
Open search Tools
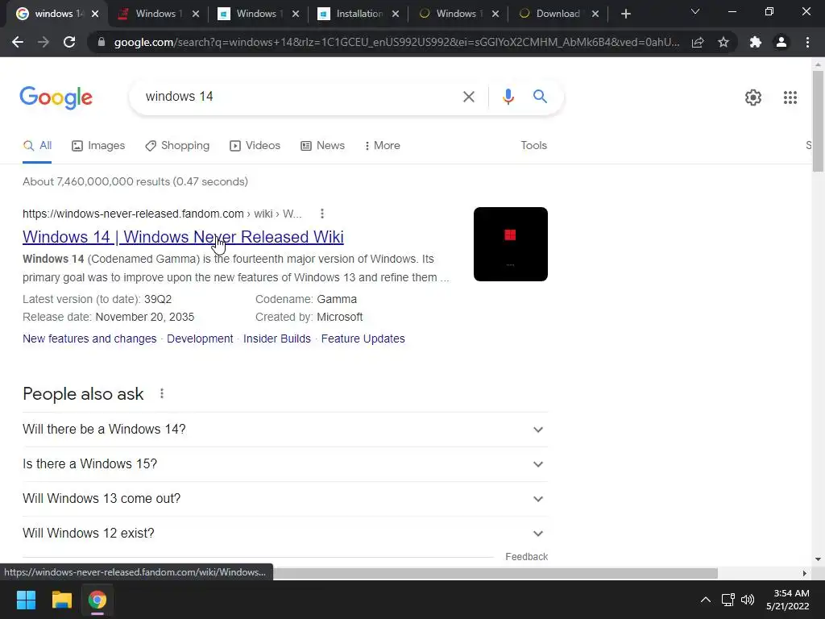click(533, 145)
